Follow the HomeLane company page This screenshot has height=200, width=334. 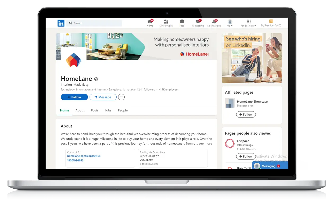click(x=74, y=97)
